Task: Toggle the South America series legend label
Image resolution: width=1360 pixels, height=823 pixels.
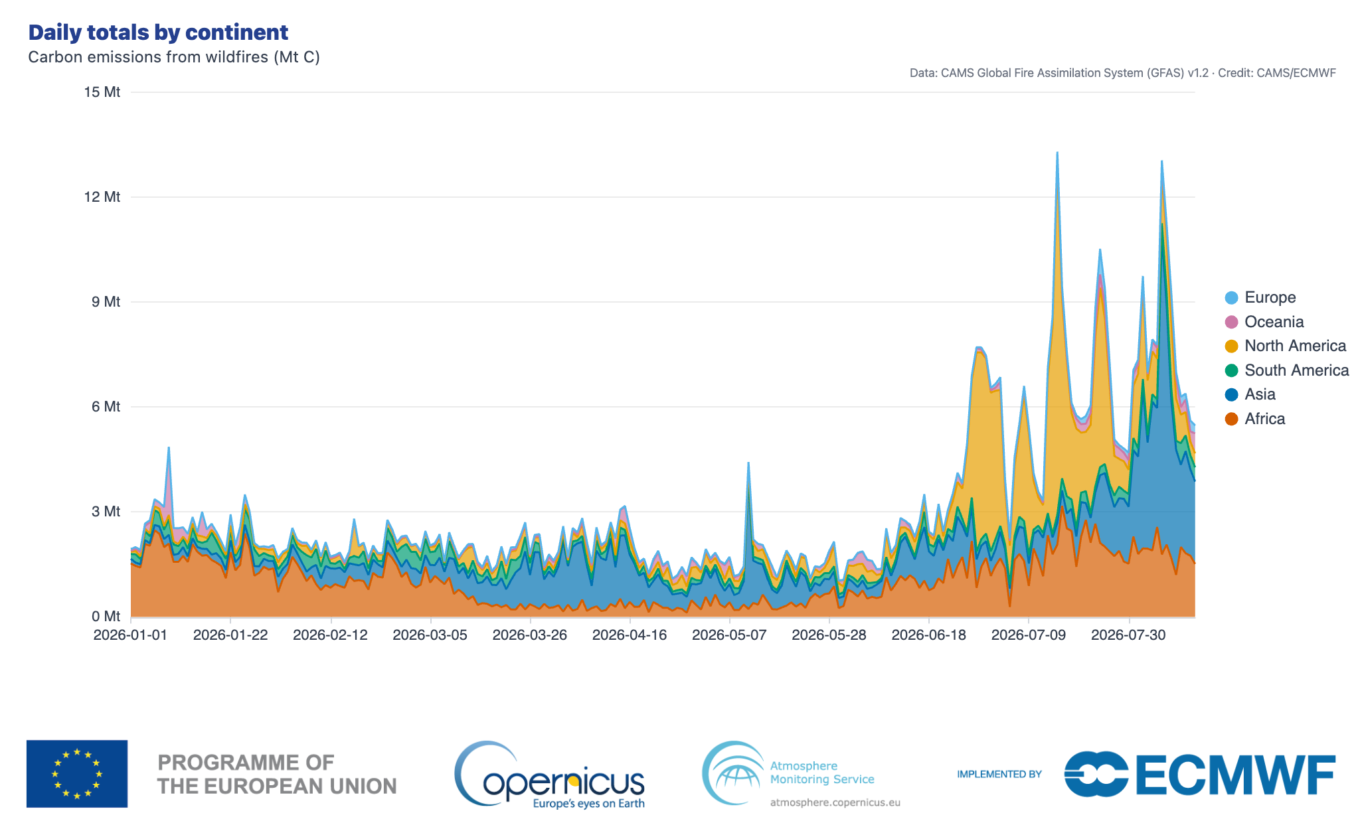Action: [1296, 370]
